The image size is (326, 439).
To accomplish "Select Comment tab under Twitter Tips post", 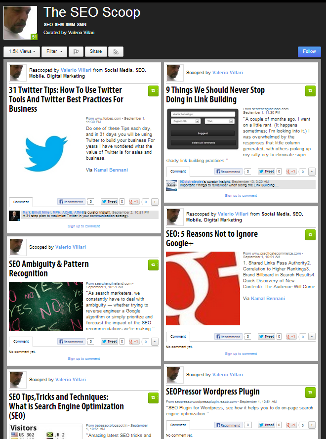I will click(x=21, y=202).
